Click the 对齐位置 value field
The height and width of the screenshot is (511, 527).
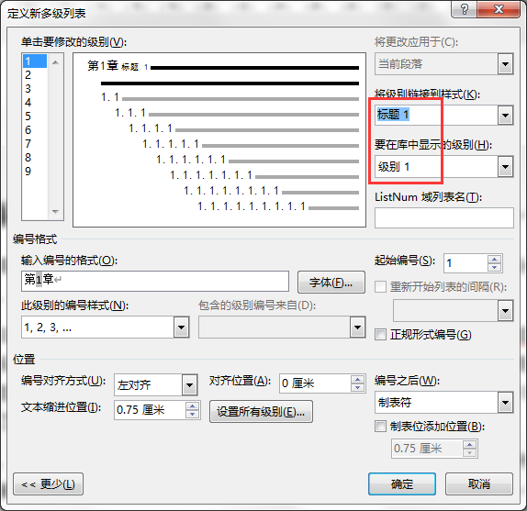(315, 383)
